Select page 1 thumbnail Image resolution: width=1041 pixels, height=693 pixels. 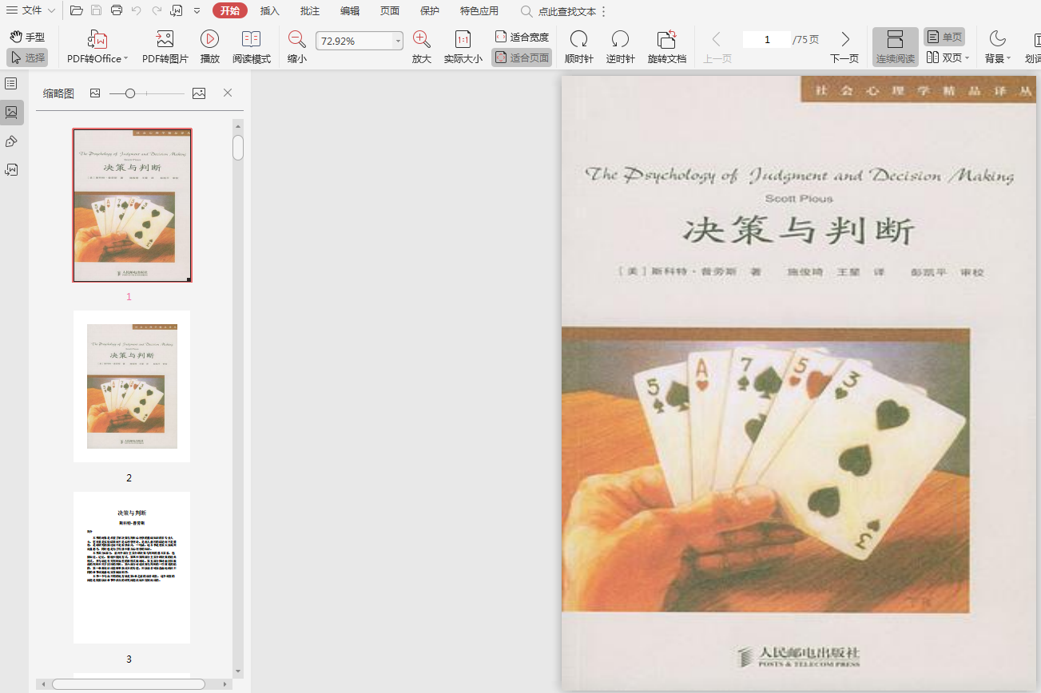coord(132,205)
